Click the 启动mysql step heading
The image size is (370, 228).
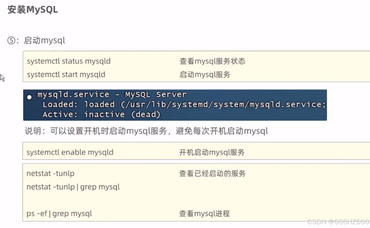point(44,41)
